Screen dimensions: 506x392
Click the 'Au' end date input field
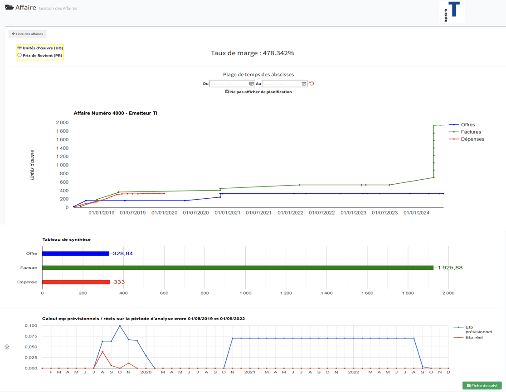[281, 84]
